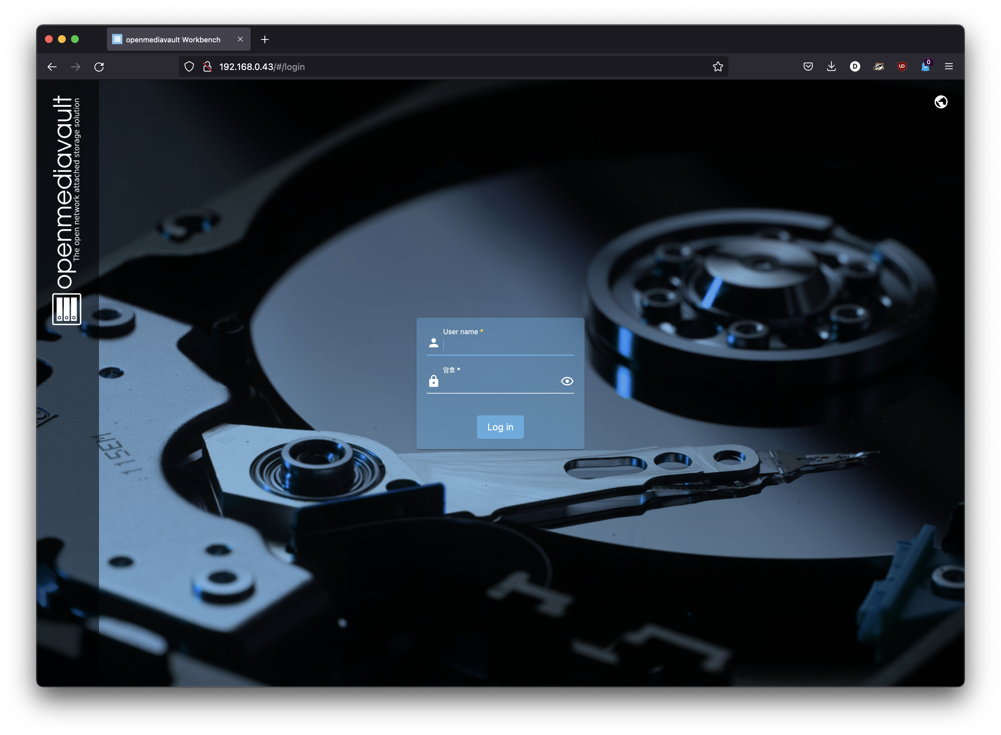
Task: Click the Pocket save icon
Action: coord(808,66)
